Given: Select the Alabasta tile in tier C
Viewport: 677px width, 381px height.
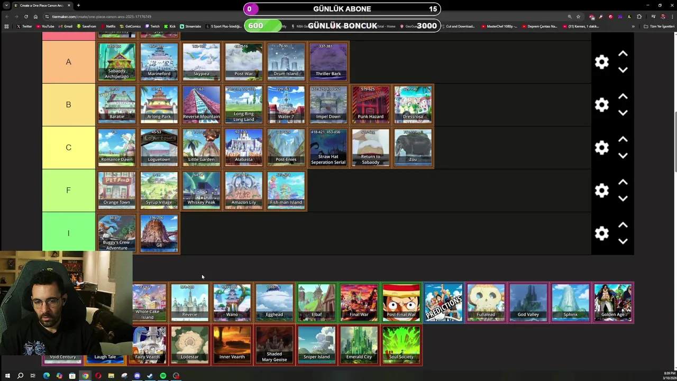Looking at the screenshot, I should pos(243,148).
